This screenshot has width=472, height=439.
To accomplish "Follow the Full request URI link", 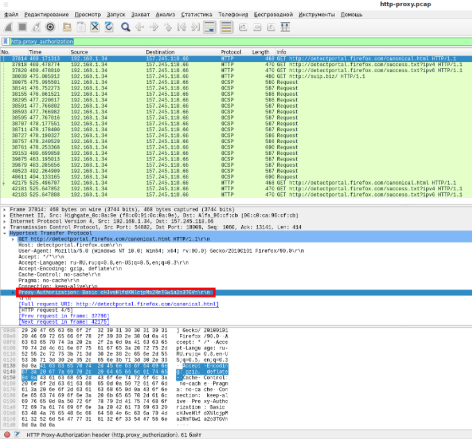I will coord(119,304).
